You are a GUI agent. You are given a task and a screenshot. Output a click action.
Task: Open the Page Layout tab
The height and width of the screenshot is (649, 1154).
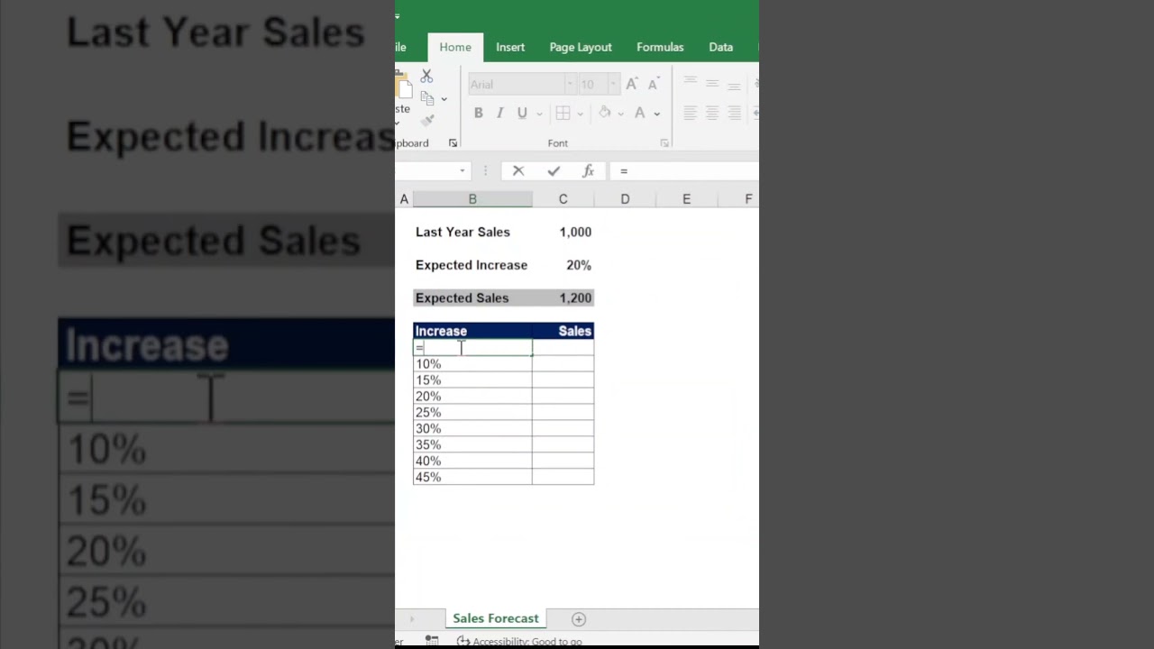tap(581, 47)
